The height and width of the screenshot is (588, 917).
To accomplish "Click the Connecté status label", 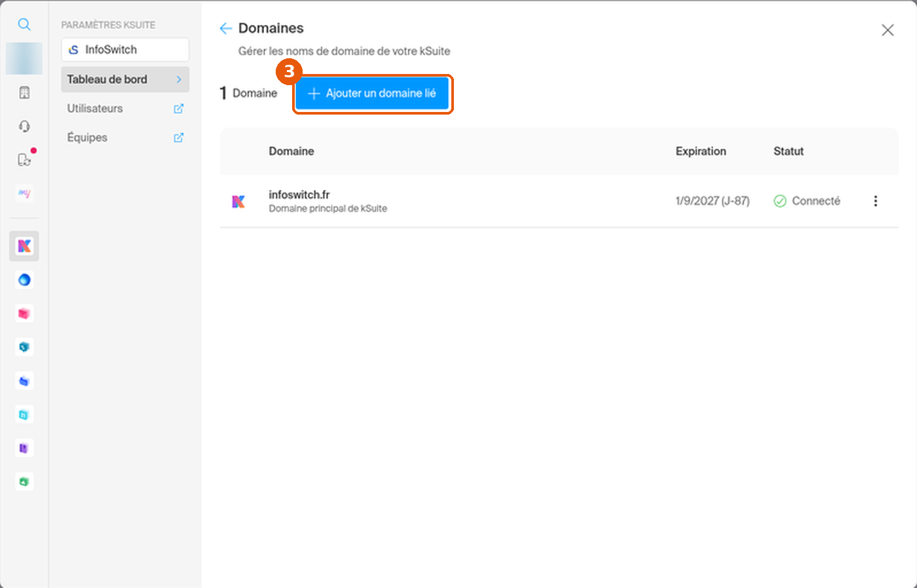I will coord(816,201).
